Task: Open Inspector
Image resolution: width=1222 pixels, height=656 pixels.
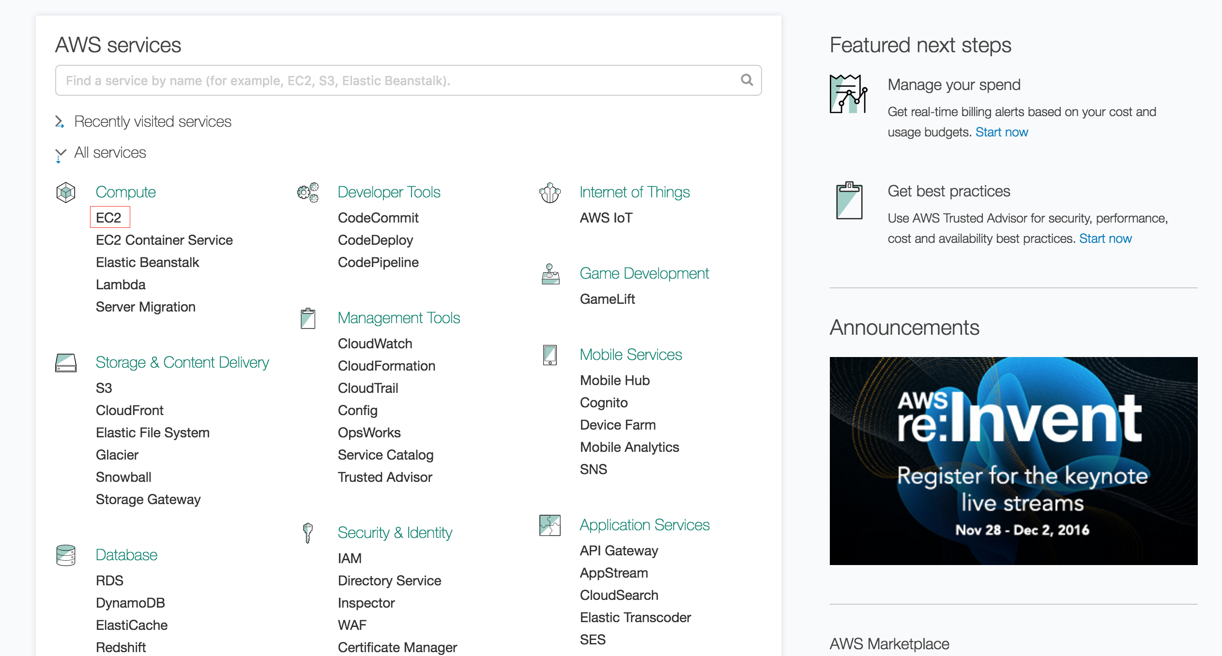Action: tap(367, 603)
